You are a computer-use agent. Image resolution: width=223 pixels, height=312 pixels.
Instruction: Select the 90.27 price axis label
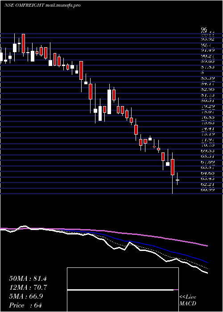208,56
